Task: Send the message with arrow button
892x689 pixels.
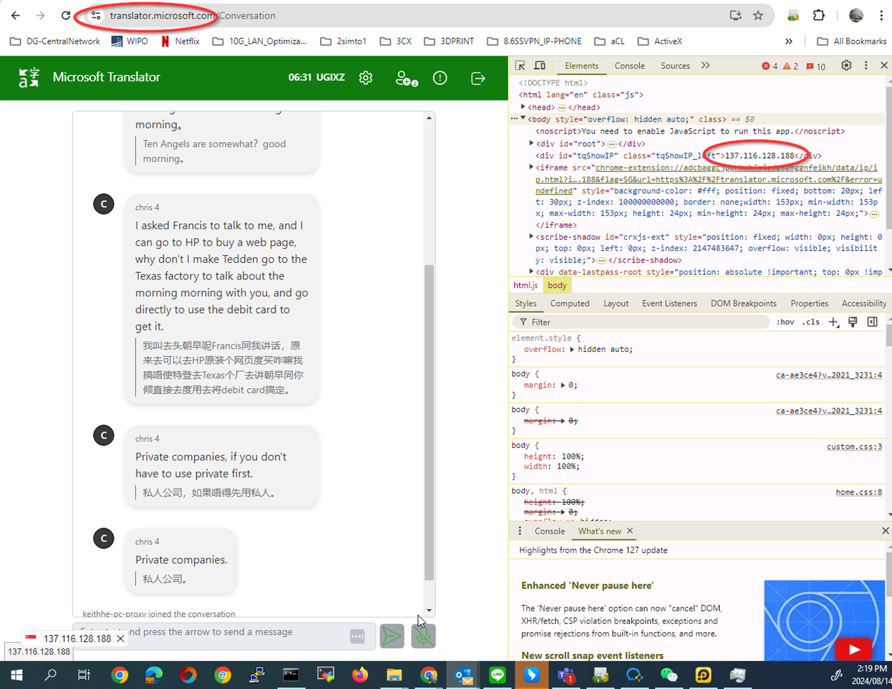Action: coord(392,636)
